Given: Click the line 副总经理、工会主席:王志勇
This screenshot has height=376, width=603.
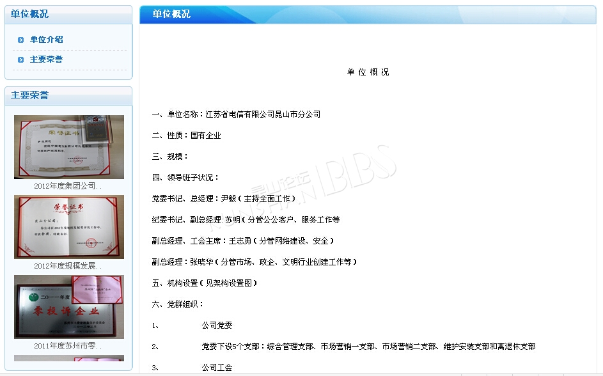Looking at the screenshot, I should tap(243, 241).
